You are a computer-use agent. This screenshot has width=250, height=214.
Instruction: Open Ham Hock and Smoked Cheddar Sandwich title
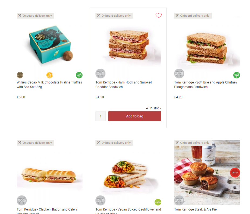[x=124, y=85]
